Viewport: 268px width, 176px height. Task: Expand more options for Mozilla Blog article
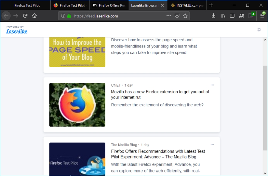(x=212, y=145)
